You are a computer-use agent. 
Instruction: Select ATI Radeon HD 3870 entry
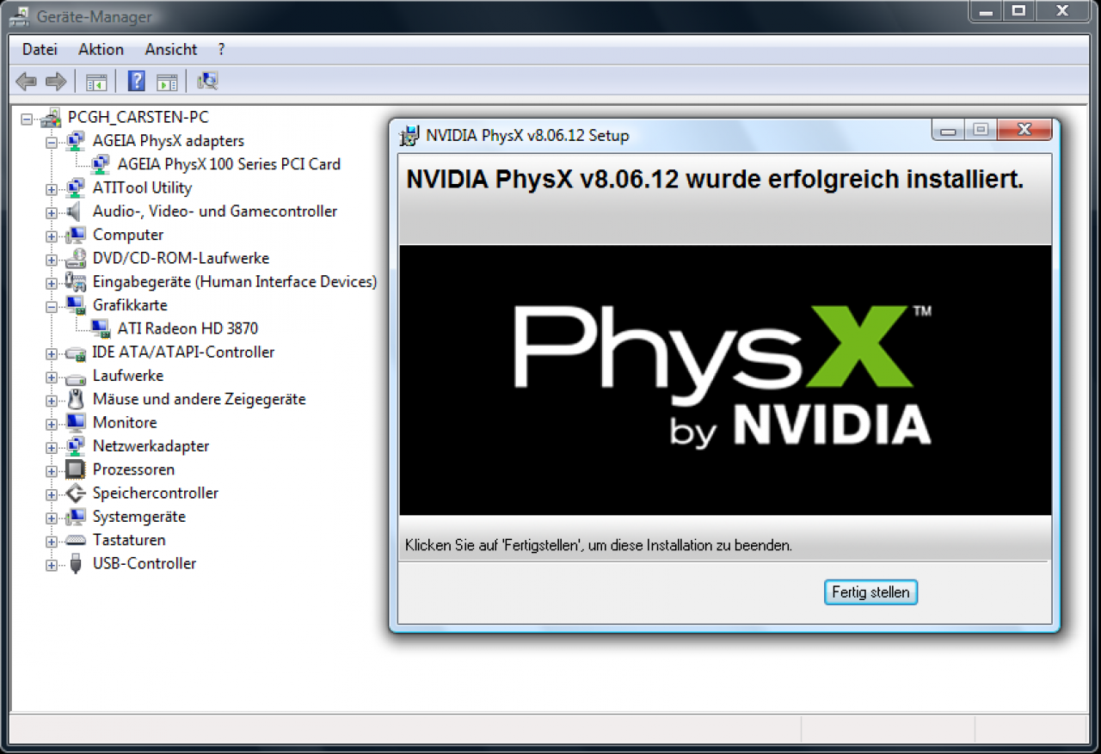pos(188,328)
